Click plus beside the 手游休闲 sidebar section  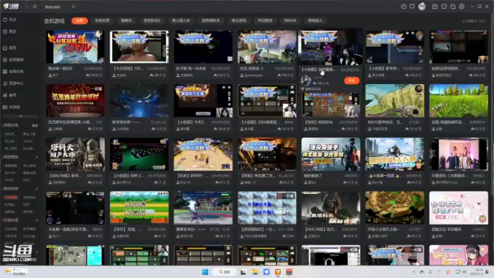click(x=36, y=221)
